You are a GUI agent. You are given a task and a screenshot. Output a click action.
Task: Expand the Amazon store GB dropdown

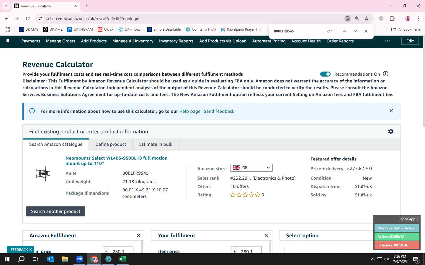coord(251,168)
